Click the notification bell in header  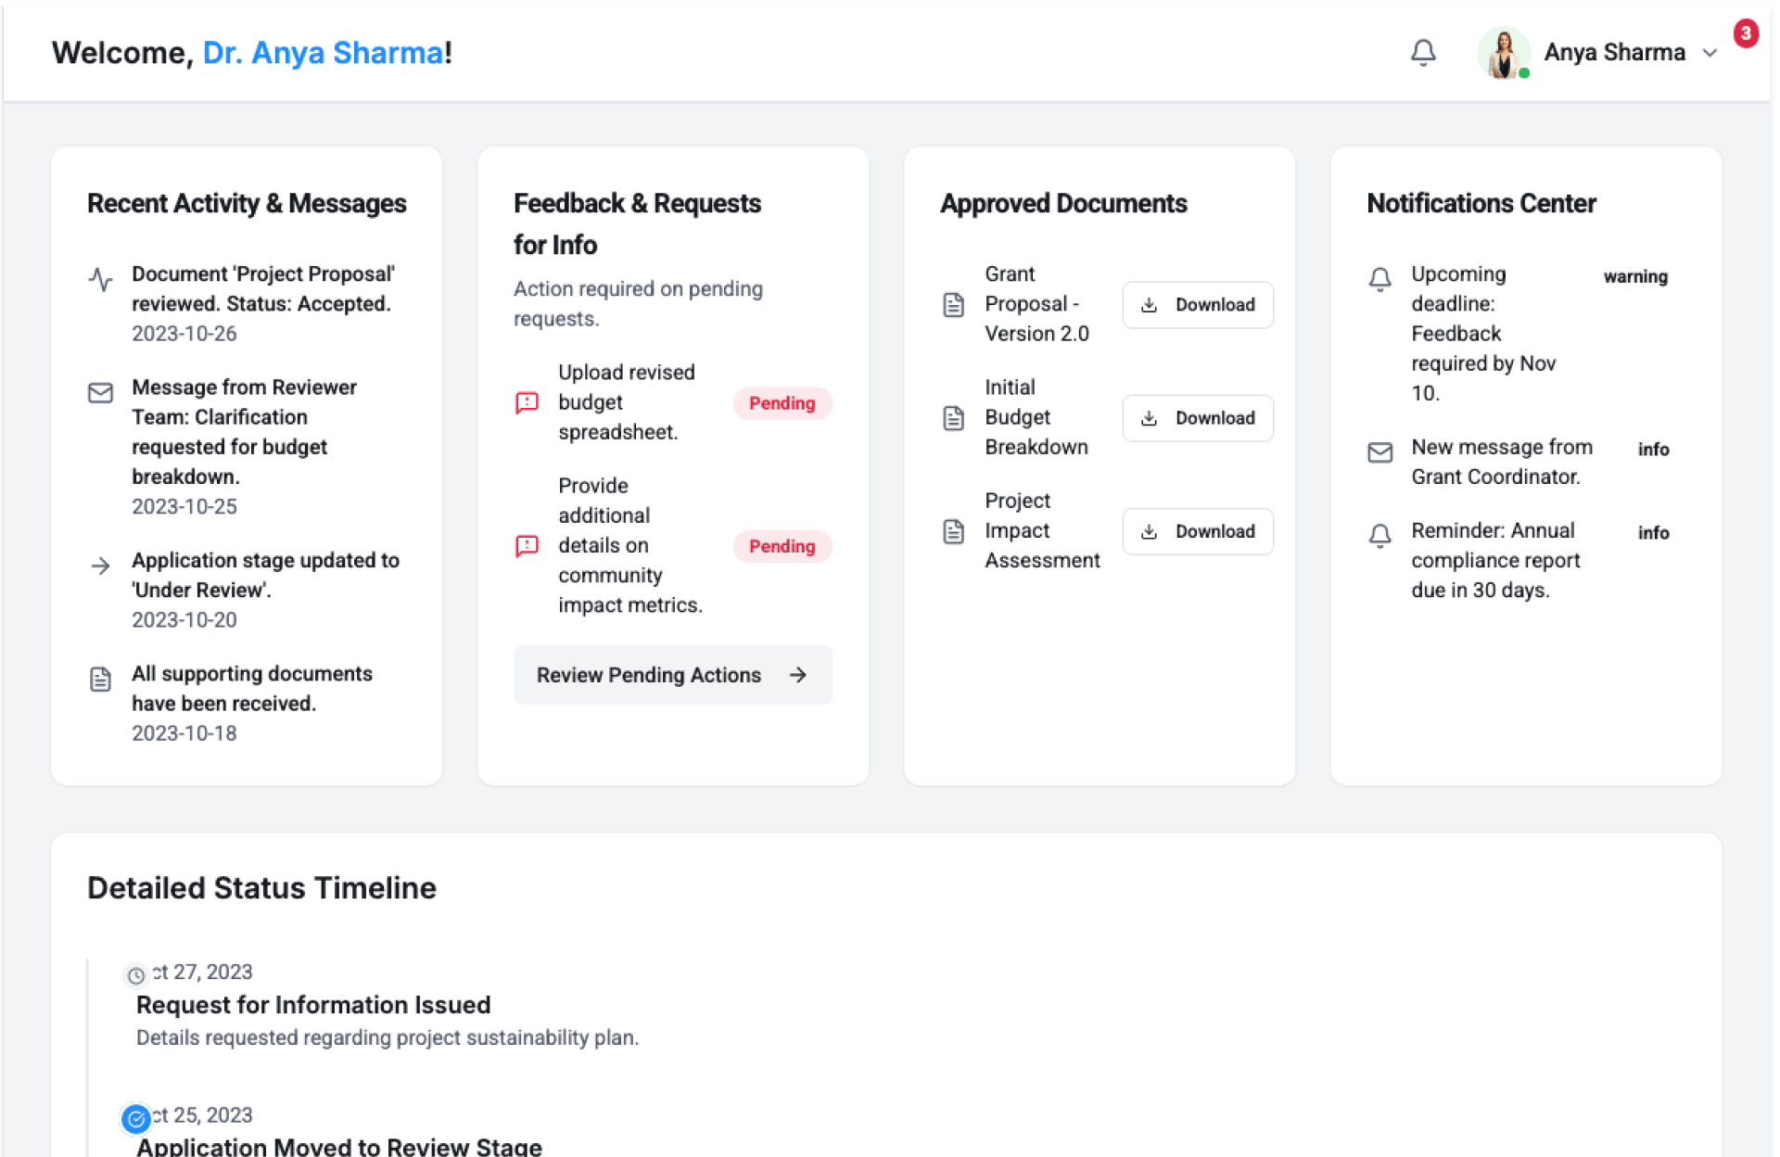(1422, 53)
